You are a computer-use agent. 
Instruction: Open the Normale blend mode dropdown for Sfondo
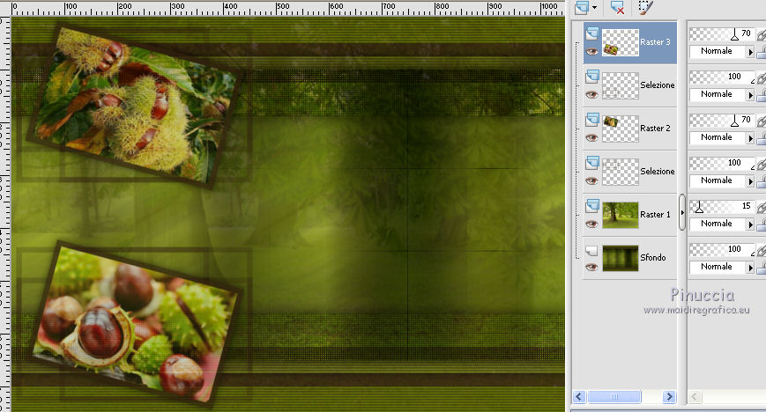click(x=722, y=267)
